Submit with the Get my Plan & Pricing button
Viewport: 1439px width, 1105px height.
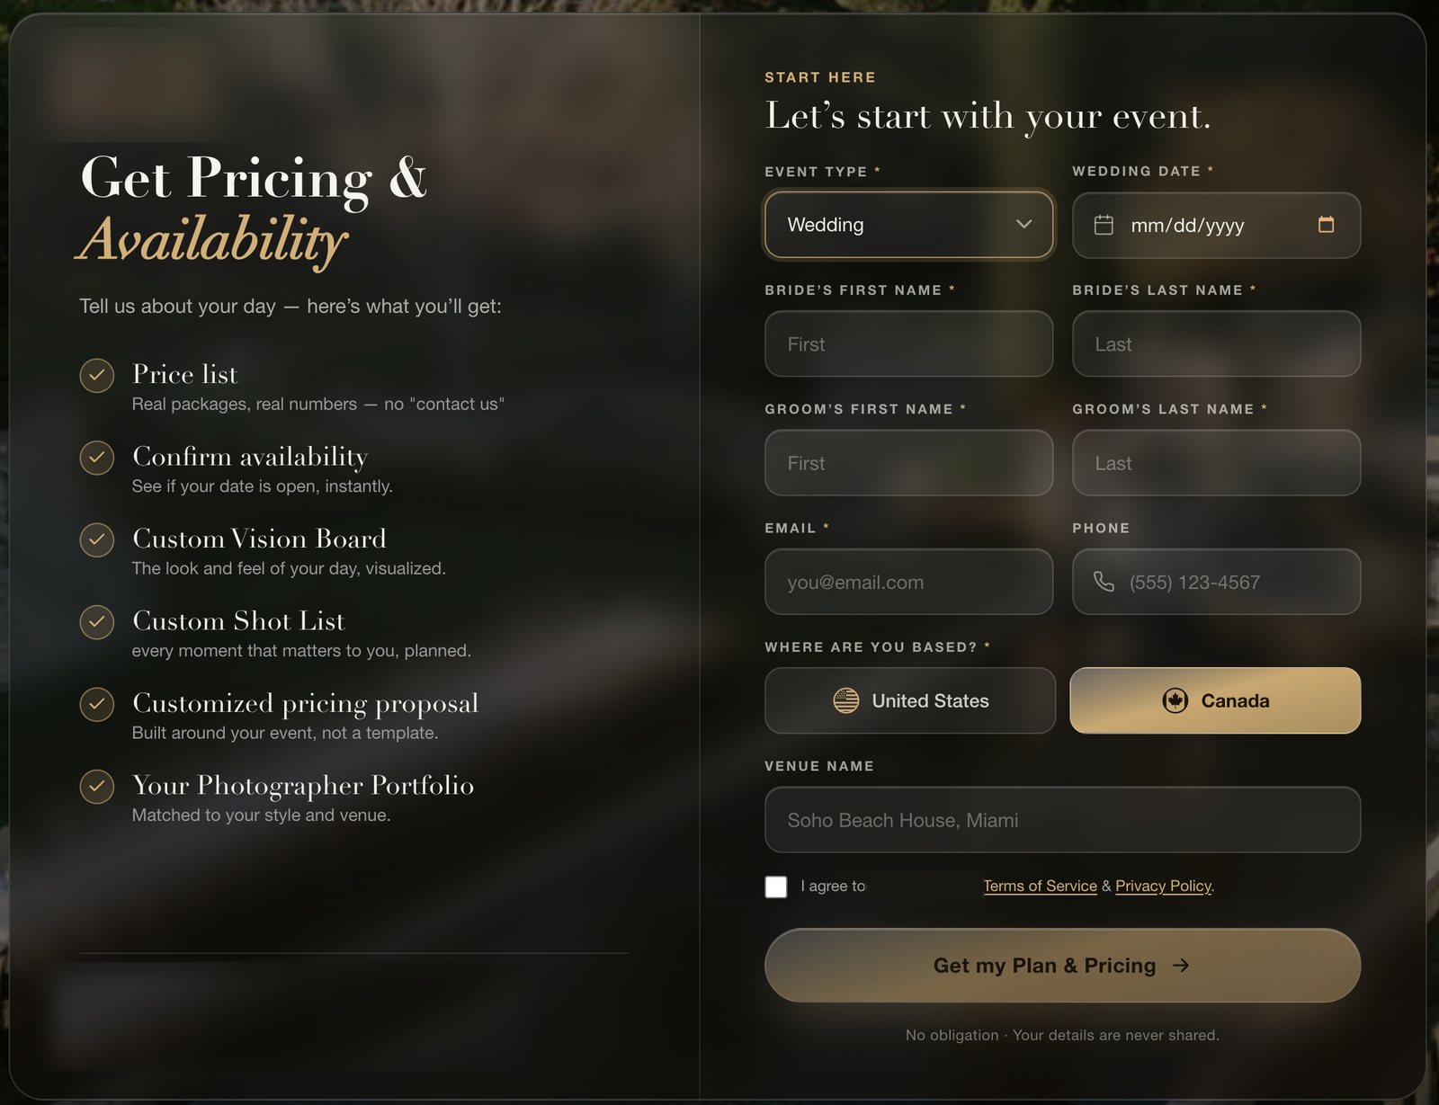point(1062,965)
